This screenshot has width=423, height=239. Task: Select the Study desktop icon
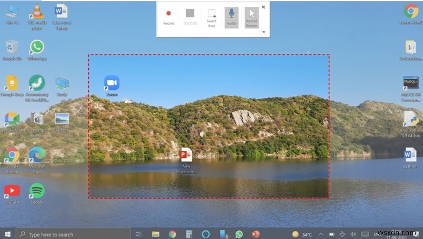tap(62, 87)
